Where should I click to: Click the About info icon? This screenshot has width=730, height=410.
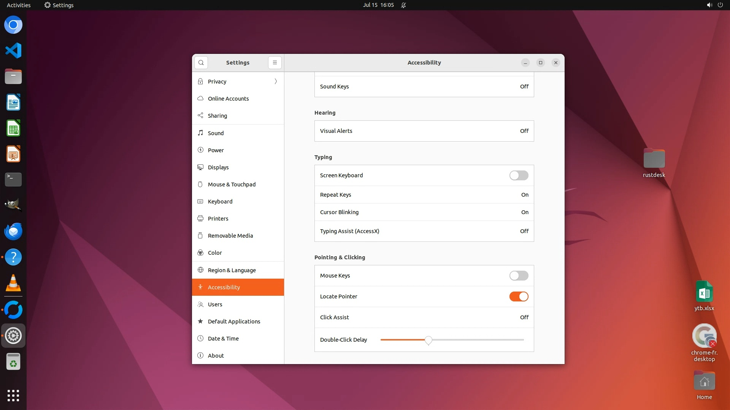[x=200, y=355]
